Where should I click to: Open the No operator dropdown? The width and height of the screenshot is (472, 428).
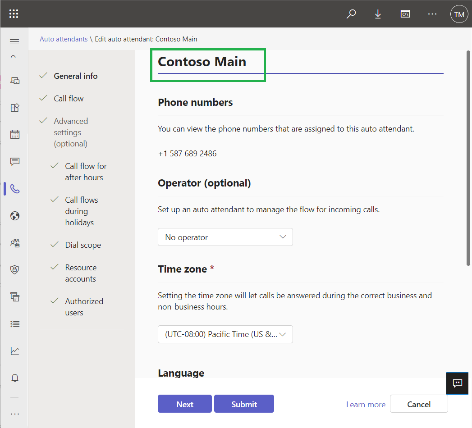tap(225, 237)
